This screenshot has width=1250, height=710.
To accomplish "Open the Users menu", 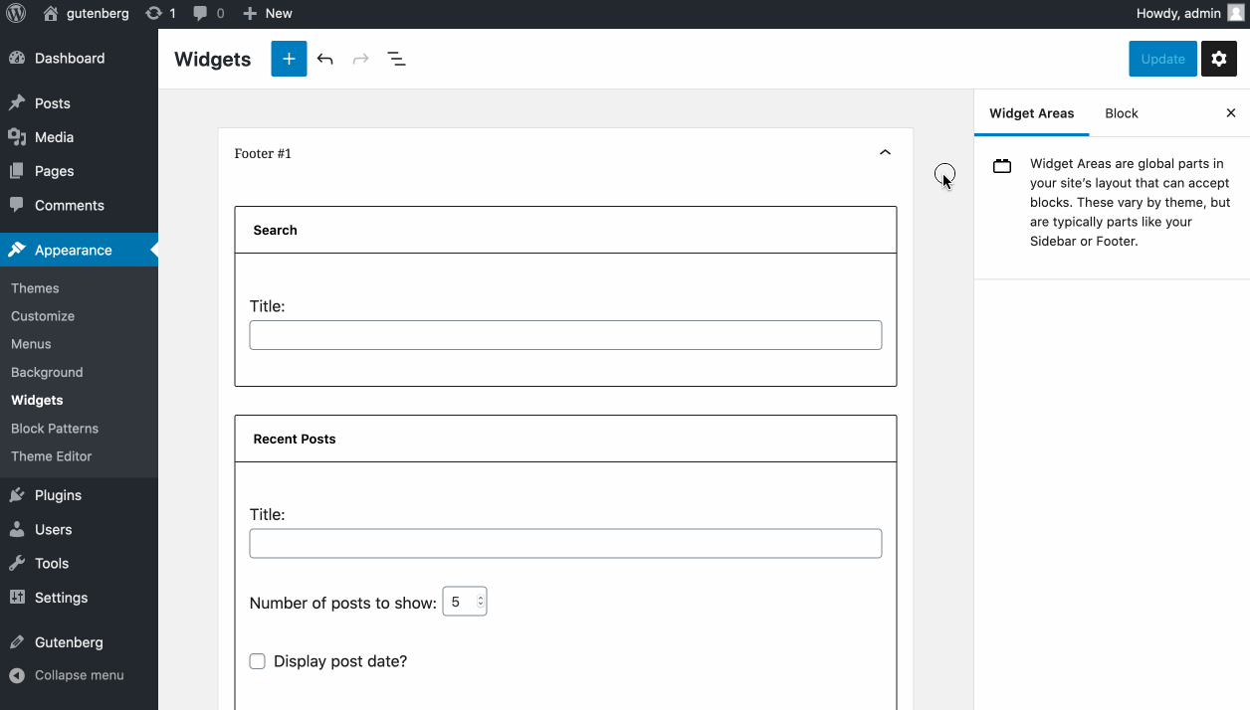I will click(79, 529).
